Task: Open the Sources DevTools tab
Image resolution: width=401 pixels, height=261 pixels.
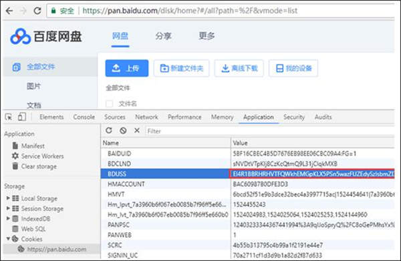Action: pos(115,117)
